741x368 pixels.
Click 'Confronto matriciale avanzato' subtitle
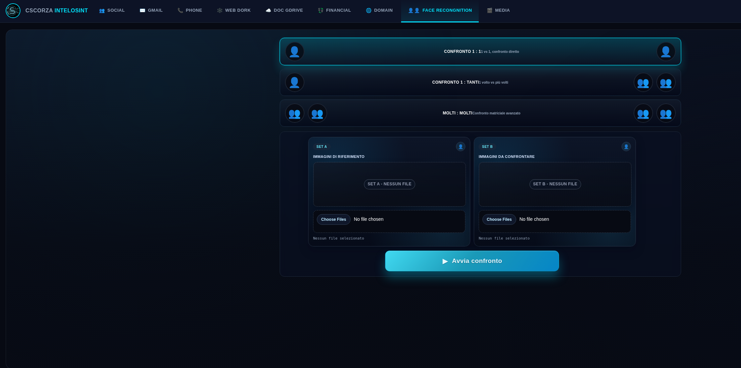tap(496, 113)
